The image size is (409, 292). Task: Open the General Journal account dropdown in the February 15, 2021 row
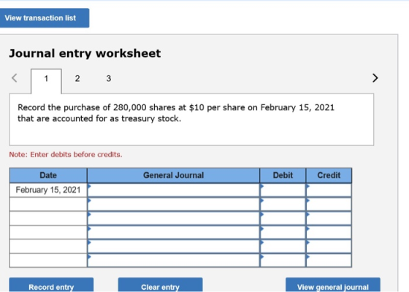174,190
